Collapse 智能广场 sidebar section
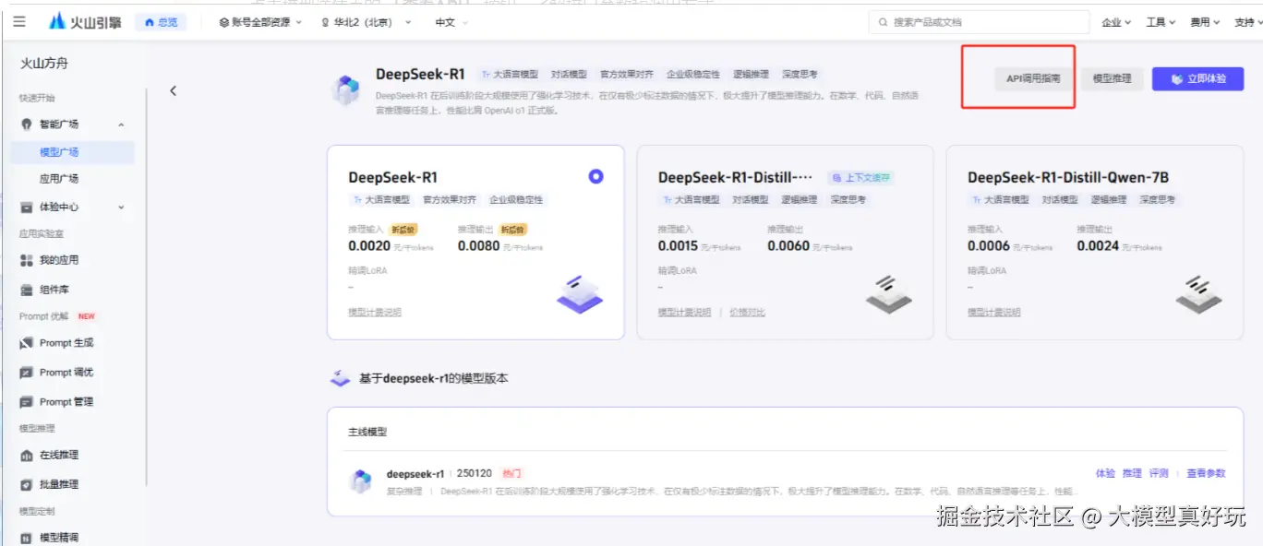This screenshot has height=546, width=1263. [x=121, y=125]
